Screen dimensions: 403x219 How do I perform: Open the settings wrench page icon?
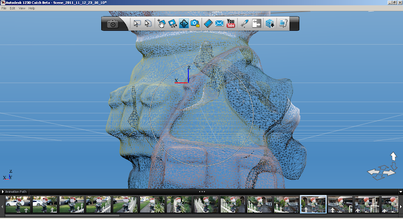283,24
